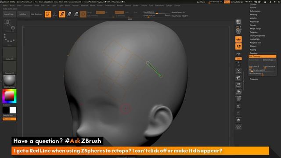The height and width of the screenshot is (158, 281).
Task: Click the BPR render icon
Action: pyautogui.click(x=238, y=22)
